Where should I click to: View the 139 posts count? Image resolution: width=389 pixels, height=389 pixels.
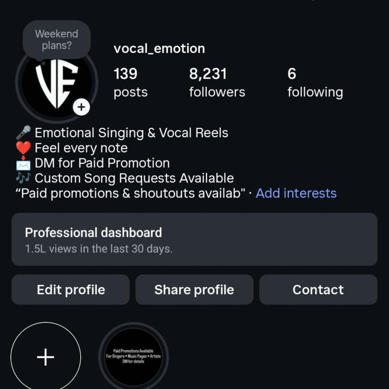tap(130, 83)
